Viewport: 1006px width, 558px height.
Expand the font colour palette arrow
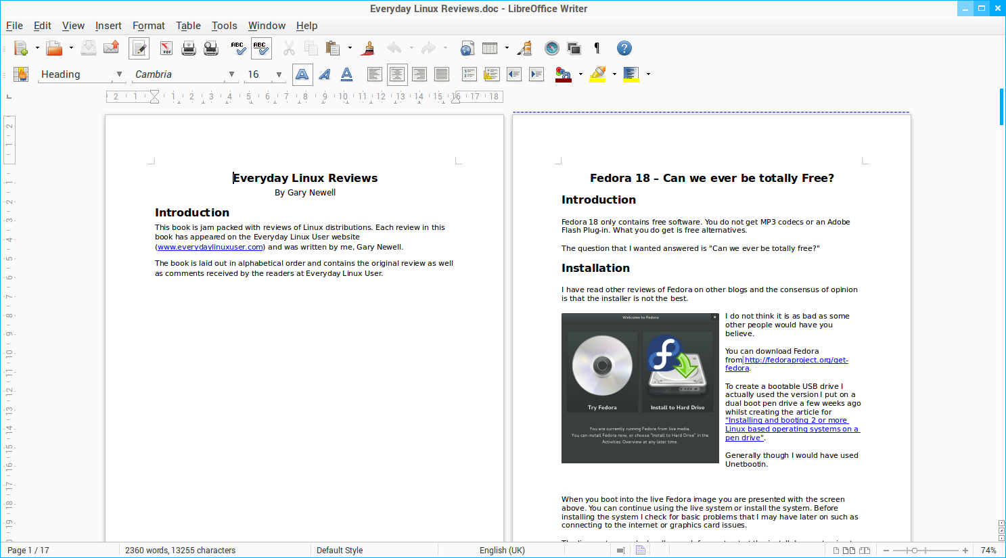[x=580, y=74]
